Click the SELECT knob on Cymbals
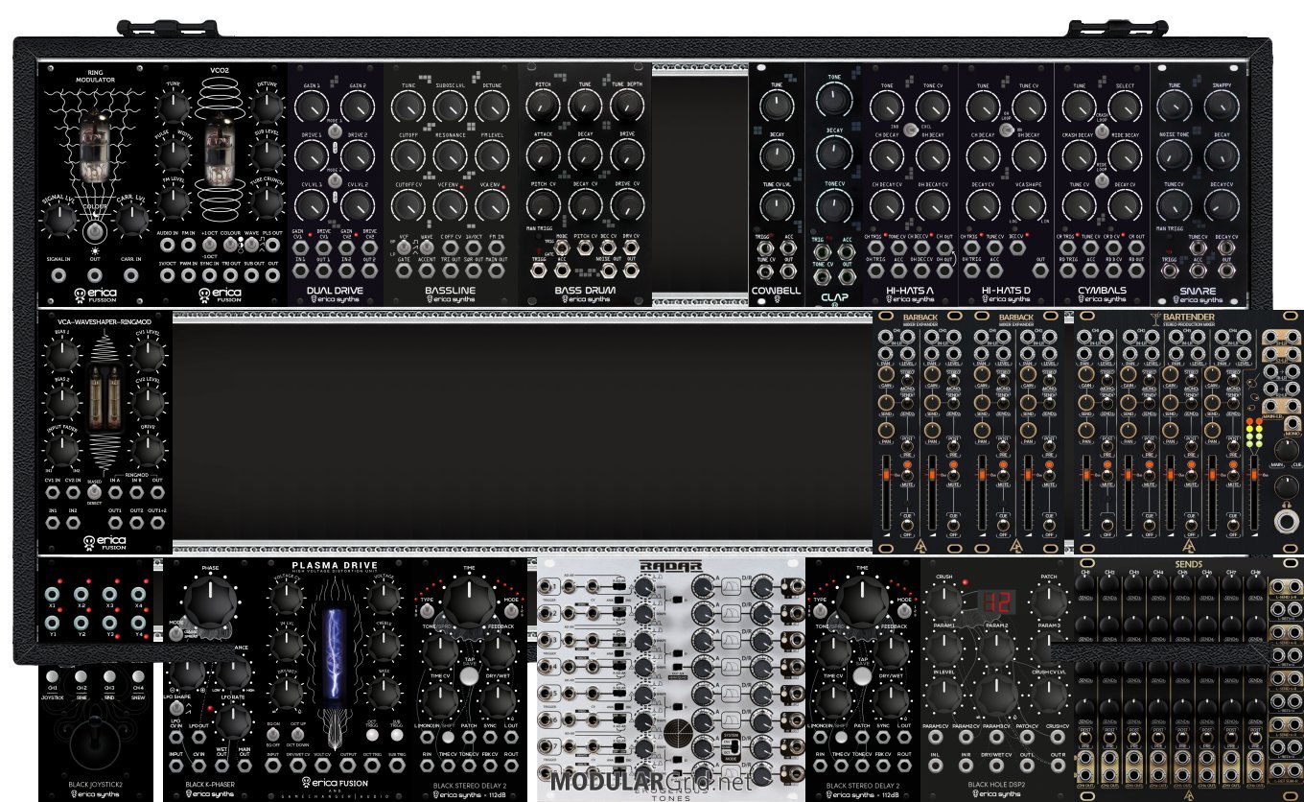The height and width of the screenshot is (802, 1304). pyautogui.click(x=1126, y=107)
